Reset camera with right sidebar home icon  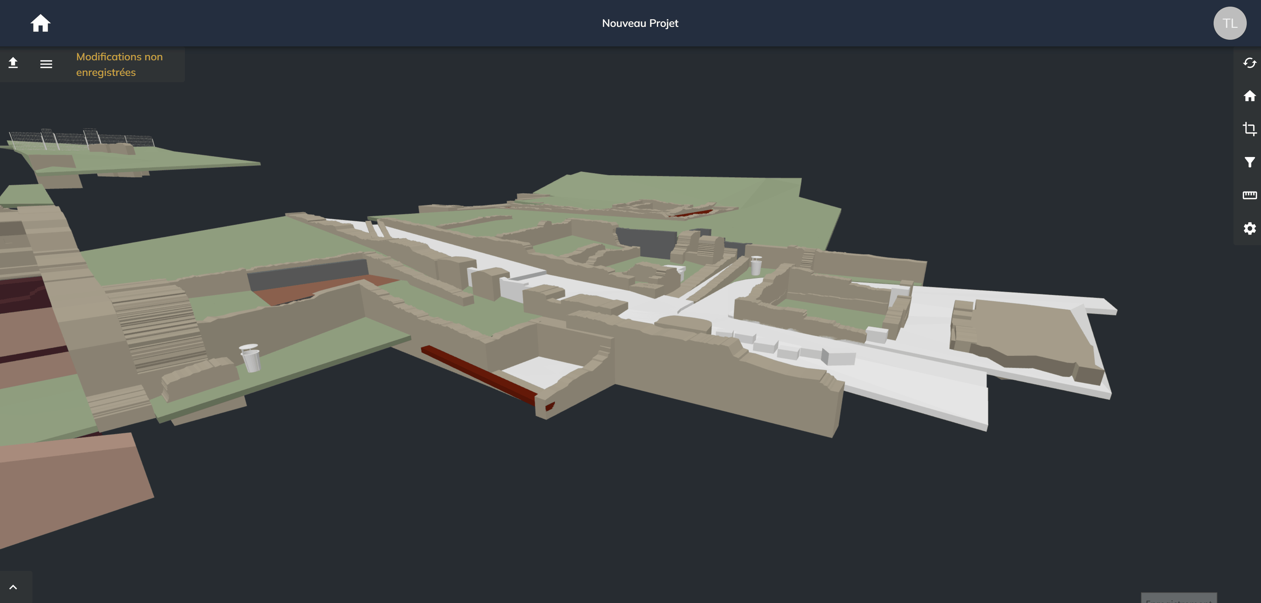(x=1249, y=96)
